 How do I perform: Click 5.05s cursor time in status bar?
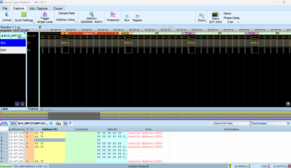[x=264, y=166]
